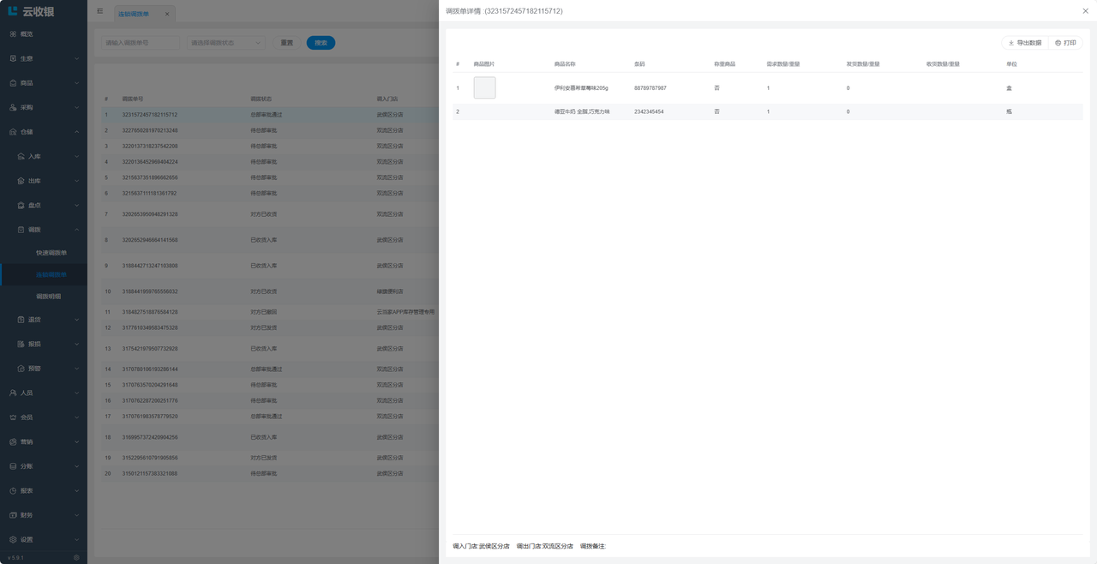Collapse the 仓储 warehouse menu
This screenshot has height=564, width=1097.
point(76,132)
